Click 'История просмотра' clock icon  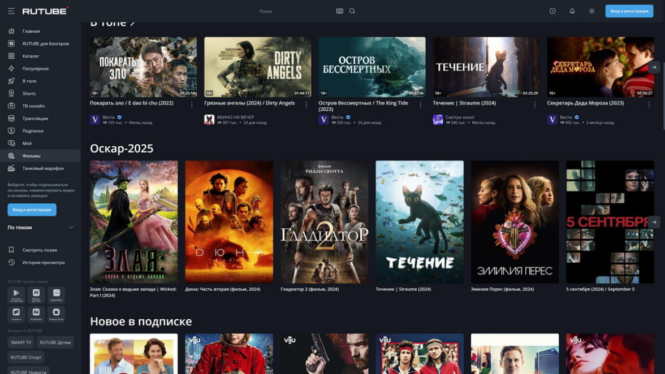click(11, 263)
